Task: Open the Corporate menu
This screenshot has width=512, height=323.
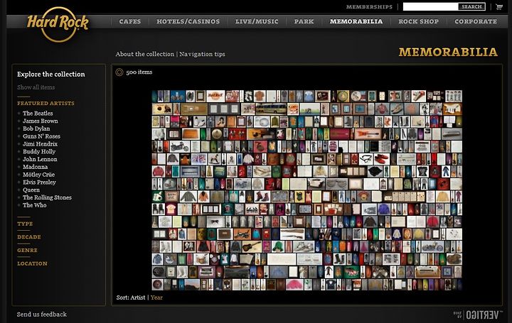Action: pyautogui.click(x=476, y=21)
